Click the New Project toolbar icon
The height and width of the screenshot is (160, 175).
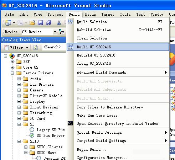[8, 23]
